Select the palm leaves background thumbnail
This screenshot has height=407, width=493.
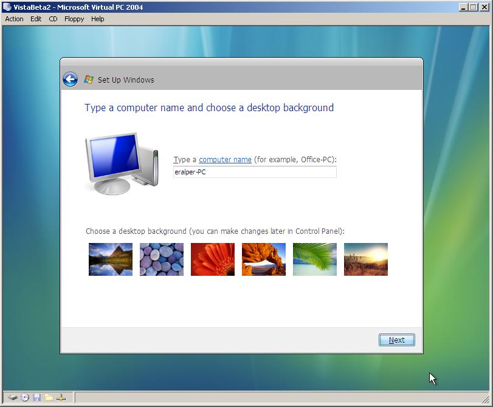(x=314, y=259)
